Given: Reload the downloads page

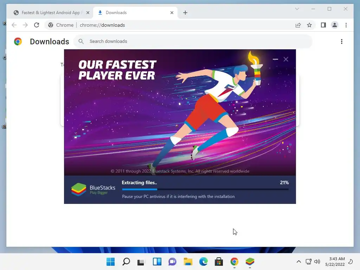Looking at the screenshot, I should 37,25.
